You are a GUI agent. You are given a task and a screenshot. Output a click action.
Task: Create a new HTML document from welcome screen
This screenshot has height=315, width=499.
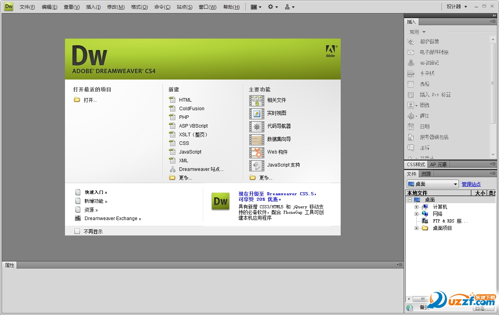click(x=186, y=100)
